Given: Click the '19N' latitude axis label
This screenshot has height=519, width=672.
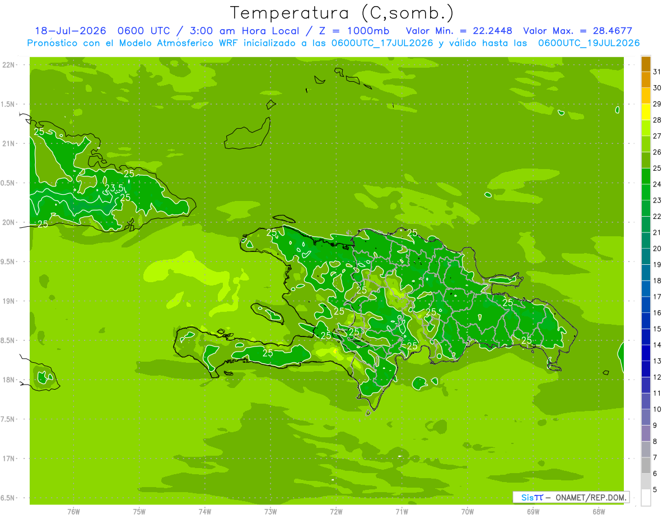Looking at the screenshot, I should click(x=8, y=301).
